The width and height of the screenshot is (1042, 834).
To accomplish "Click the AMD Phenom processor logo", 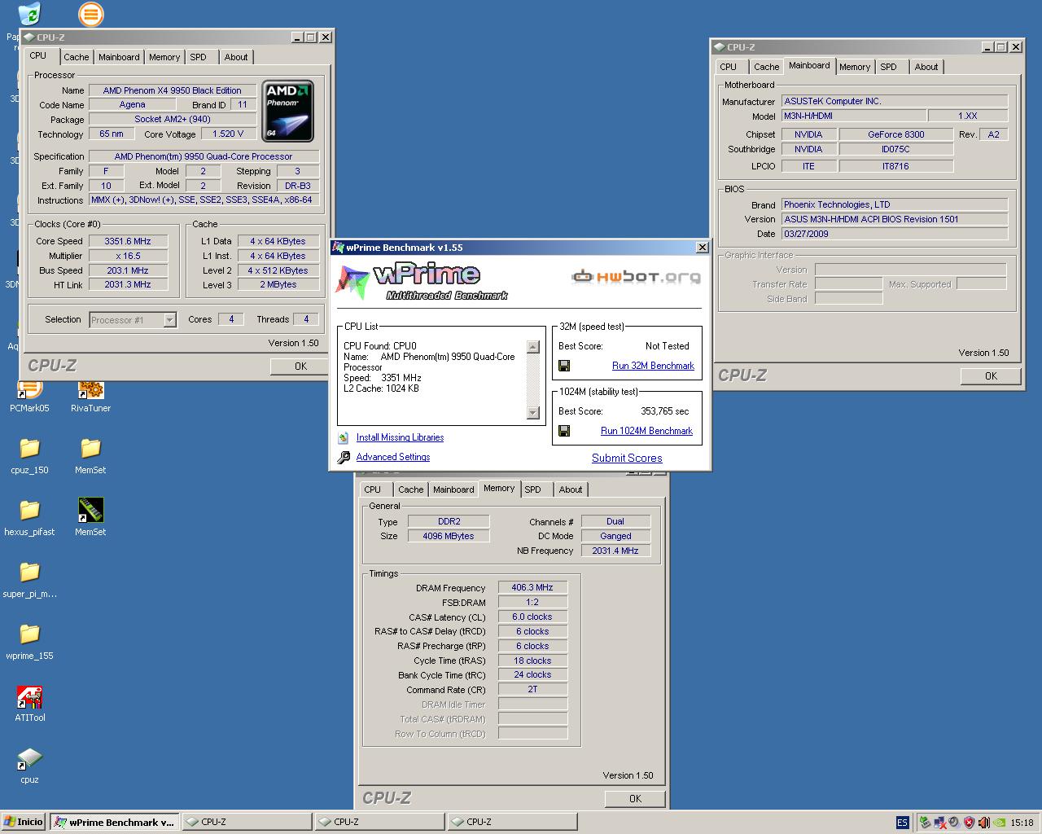I will [288, 111].
